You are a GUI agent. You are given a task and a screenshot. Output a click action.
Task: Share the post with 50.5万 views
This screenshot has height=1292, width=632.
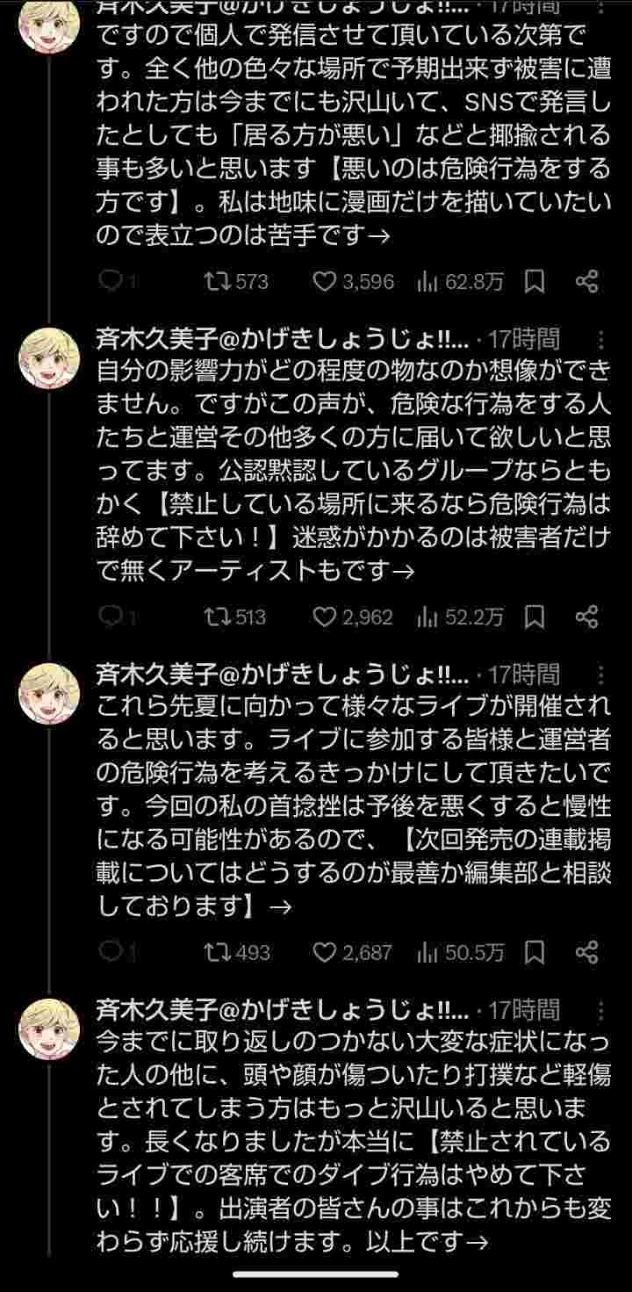pos(586,952)
